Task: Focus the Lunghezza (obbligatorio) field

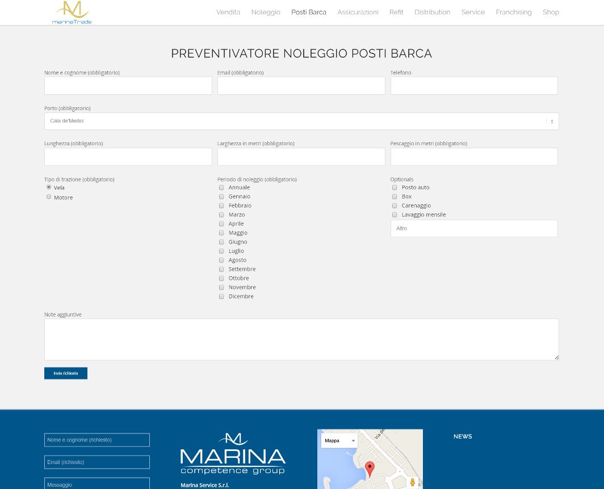Action: tap(128, 157)
